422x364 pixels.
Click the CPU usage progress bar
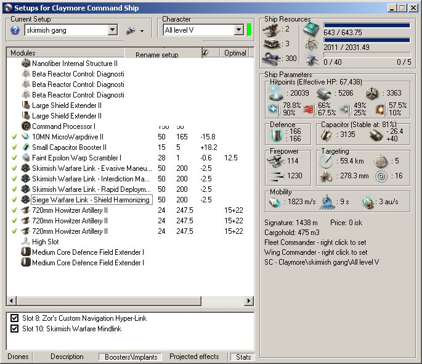coord(367,25)
